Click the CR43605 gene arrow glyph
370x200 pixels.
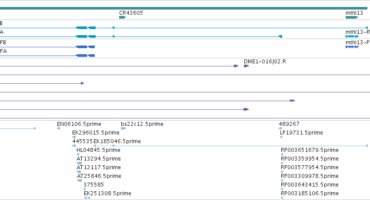click(x=123, y=17)
